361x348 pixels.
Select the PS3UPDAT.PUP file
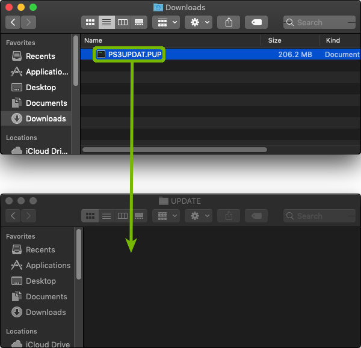tap(220, 54)
